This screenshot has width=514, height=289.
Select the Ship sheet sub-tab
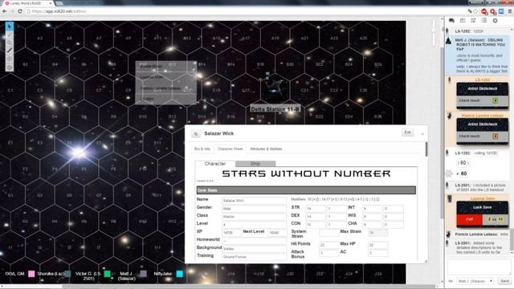coord(255,164)
